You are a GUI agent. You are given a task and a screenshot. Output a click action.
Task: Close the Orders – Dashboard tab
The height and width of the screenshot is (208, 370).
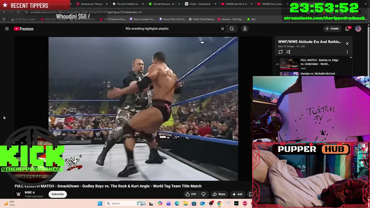tap(215, 4)
